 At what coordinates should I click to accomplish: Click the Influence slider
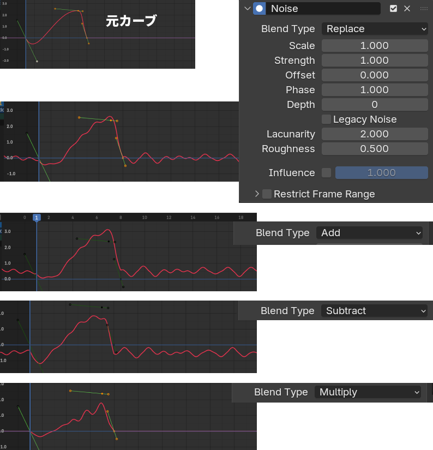point(381,172)
